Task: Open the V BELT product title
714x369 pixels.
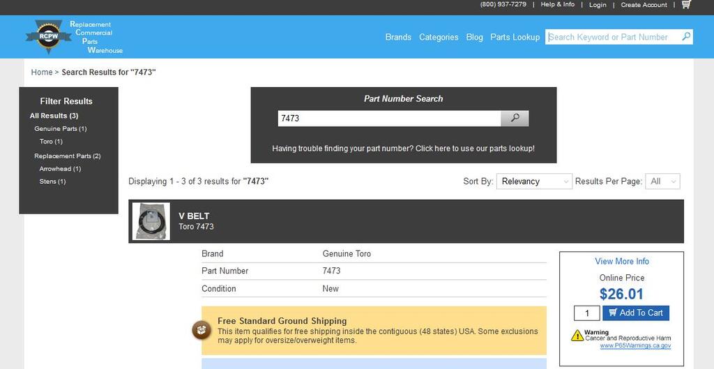Action: pyautogui.click(x=194, y=216)
